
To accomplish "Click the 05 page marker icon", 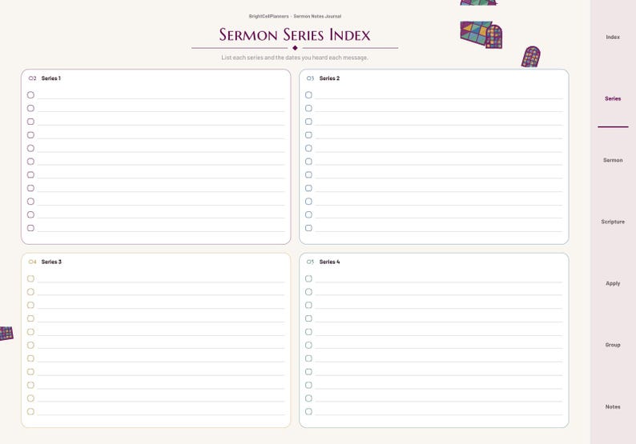I will pyautogui.click(x=310, y=262).
